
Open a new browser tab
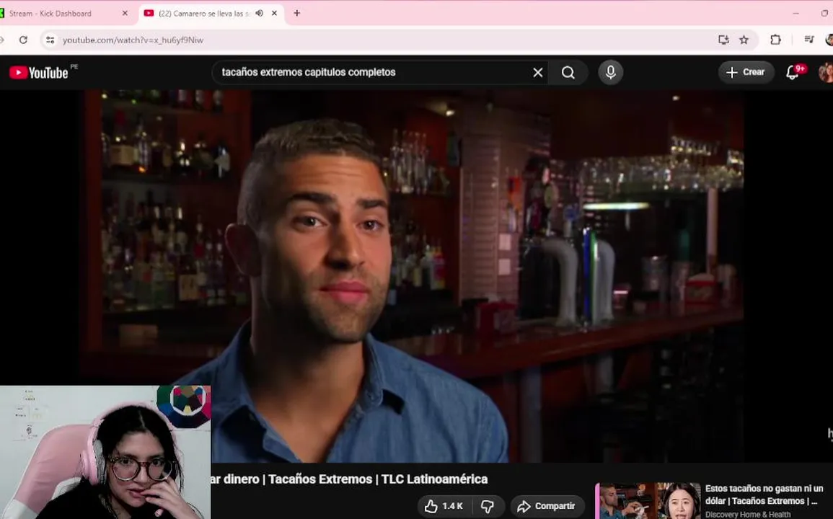point(297,13)
